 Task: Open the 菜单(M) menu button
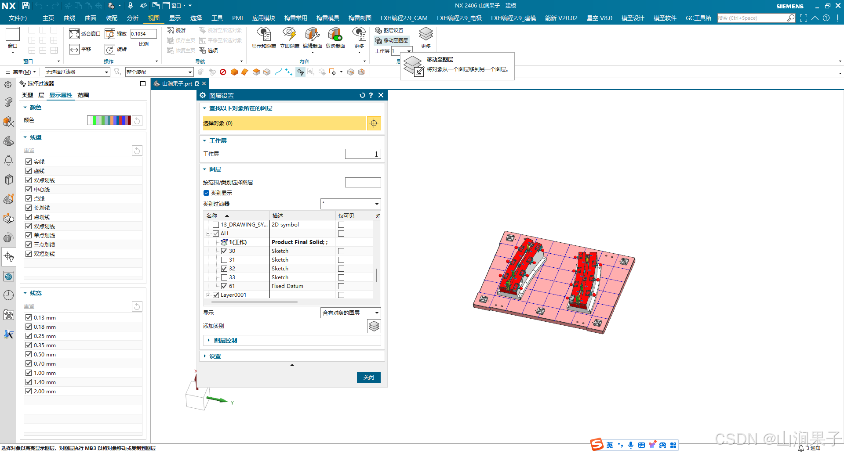tap(20, 72)
